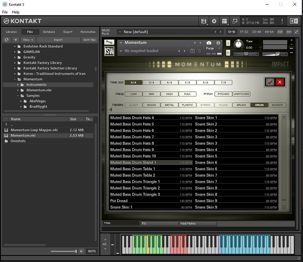This screenshot has height=262, width=303.
Task: Click the Import button
Action: (58, 40)
